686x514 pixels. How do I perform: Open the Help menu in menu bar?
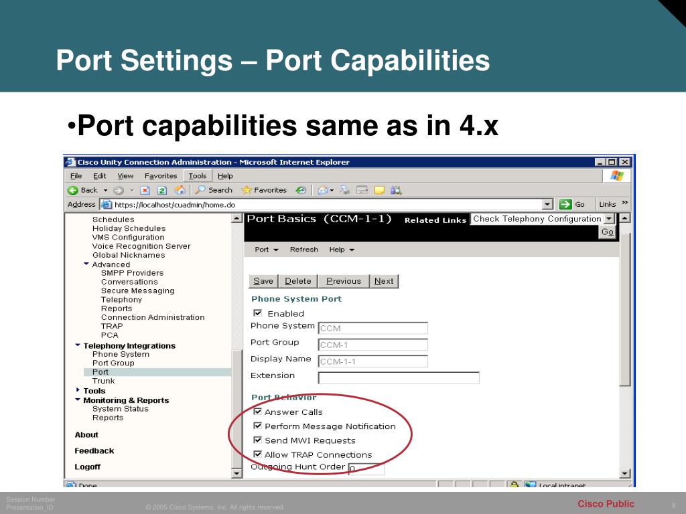[225, 176]
